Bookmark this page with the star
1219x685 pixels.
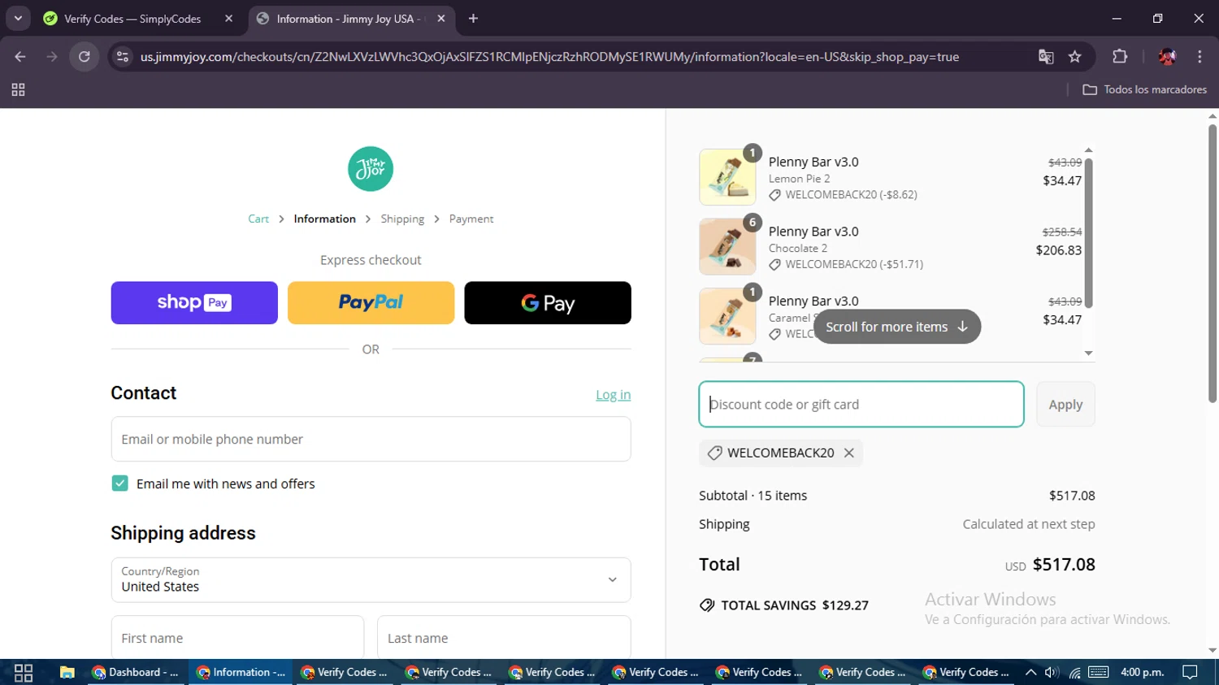1075,57
